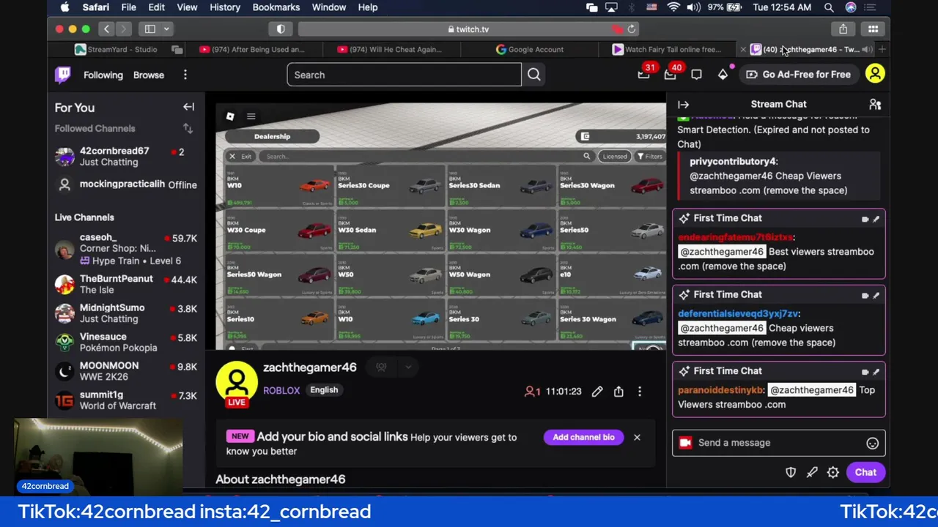Click the Roblox logo in stream

pyautogui.click(x=230, y=116)
